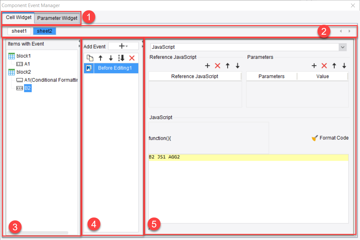Viewport: 360px width, 240px height.
Task: Click the text widget icon beside A1(Conditional
Action: pyautogui.click(x=20, y=80)
